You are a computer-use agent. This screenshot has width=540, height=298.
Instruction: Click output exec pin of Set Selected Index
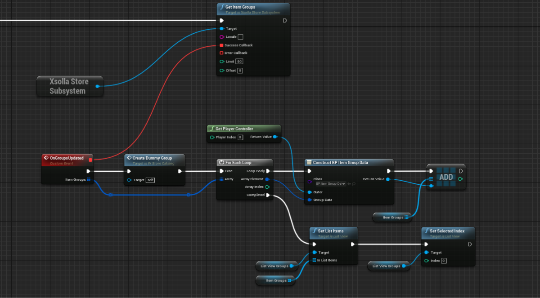click(x=470, y=245)
